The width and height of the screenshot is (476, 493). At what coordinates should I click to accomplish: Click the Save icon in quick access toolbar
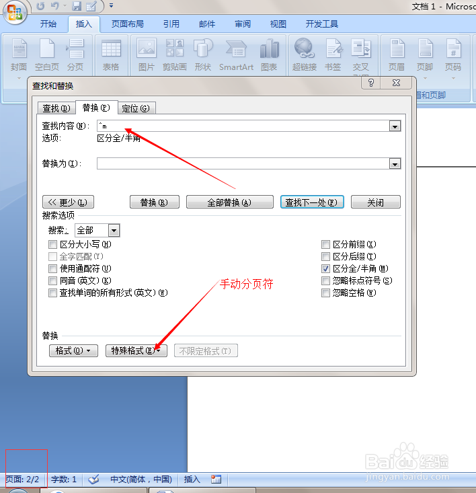coord(77,5)
